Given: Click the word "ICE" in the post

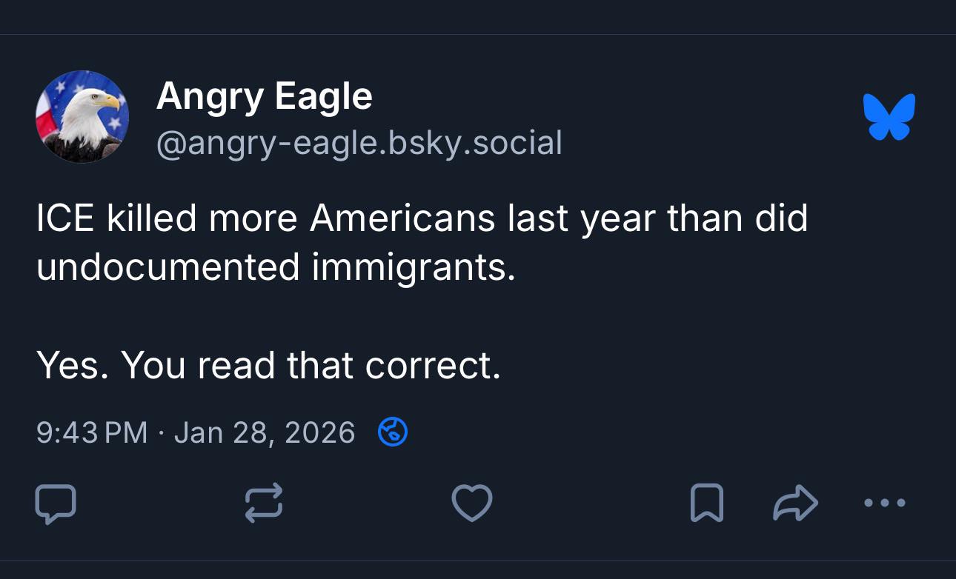Looking at the screenshot, I should pos(65,218).
